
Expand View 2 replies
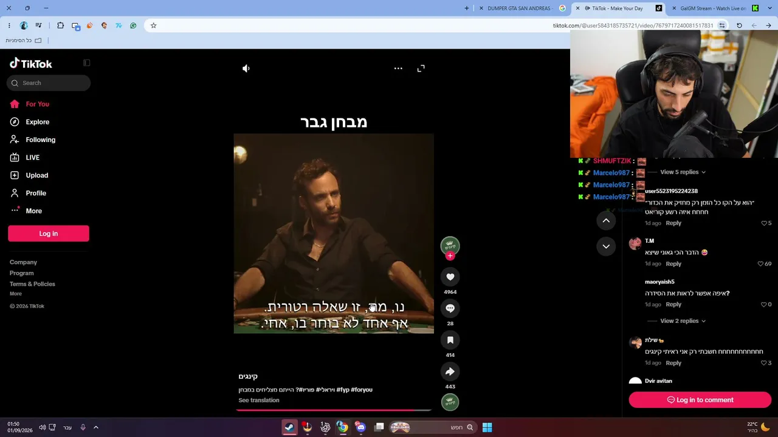683,320
